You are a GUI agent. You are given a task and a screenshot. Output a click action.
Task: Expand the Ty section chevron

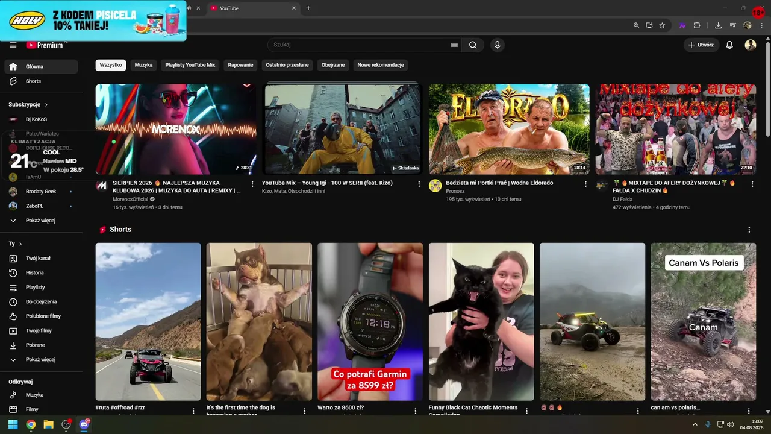pyautogui.click(x=20, y=244)
